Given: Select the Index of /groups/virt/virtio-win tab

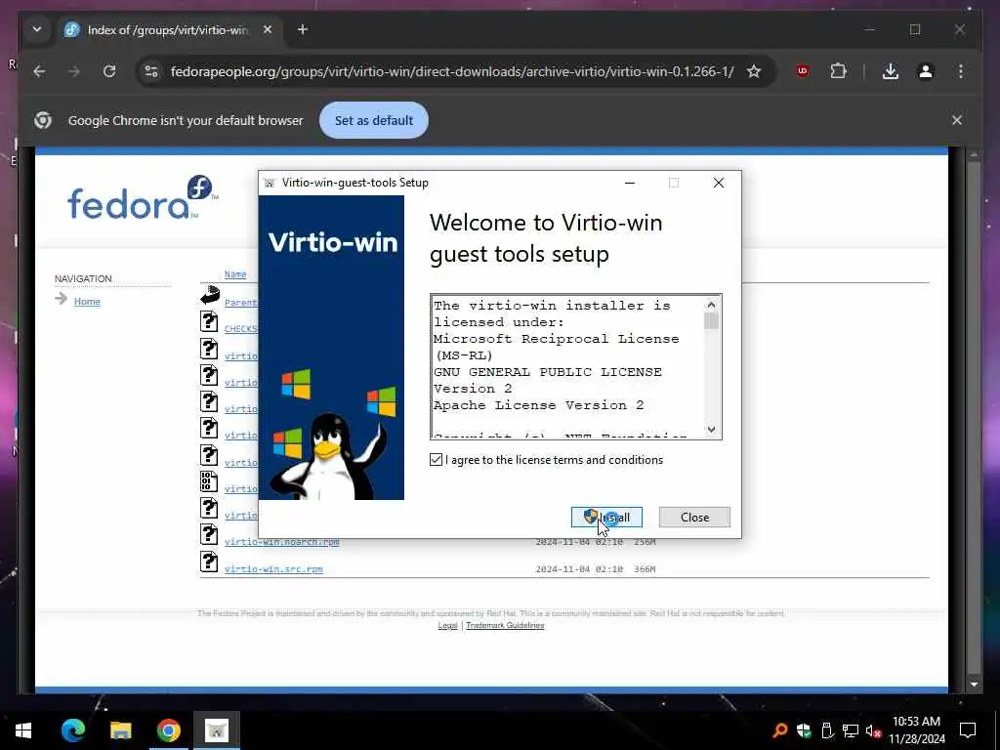Looking at the screenshot, I should (169, 30).
